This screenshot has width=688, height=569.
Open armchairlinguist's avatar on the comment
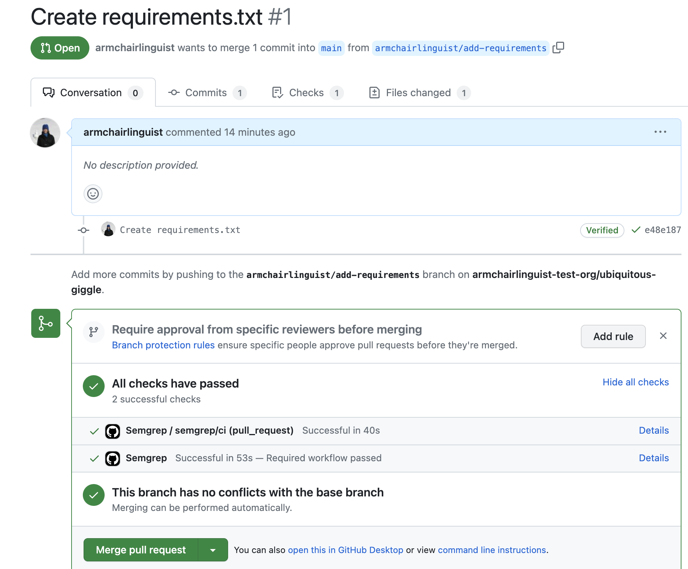coord(45,133)
